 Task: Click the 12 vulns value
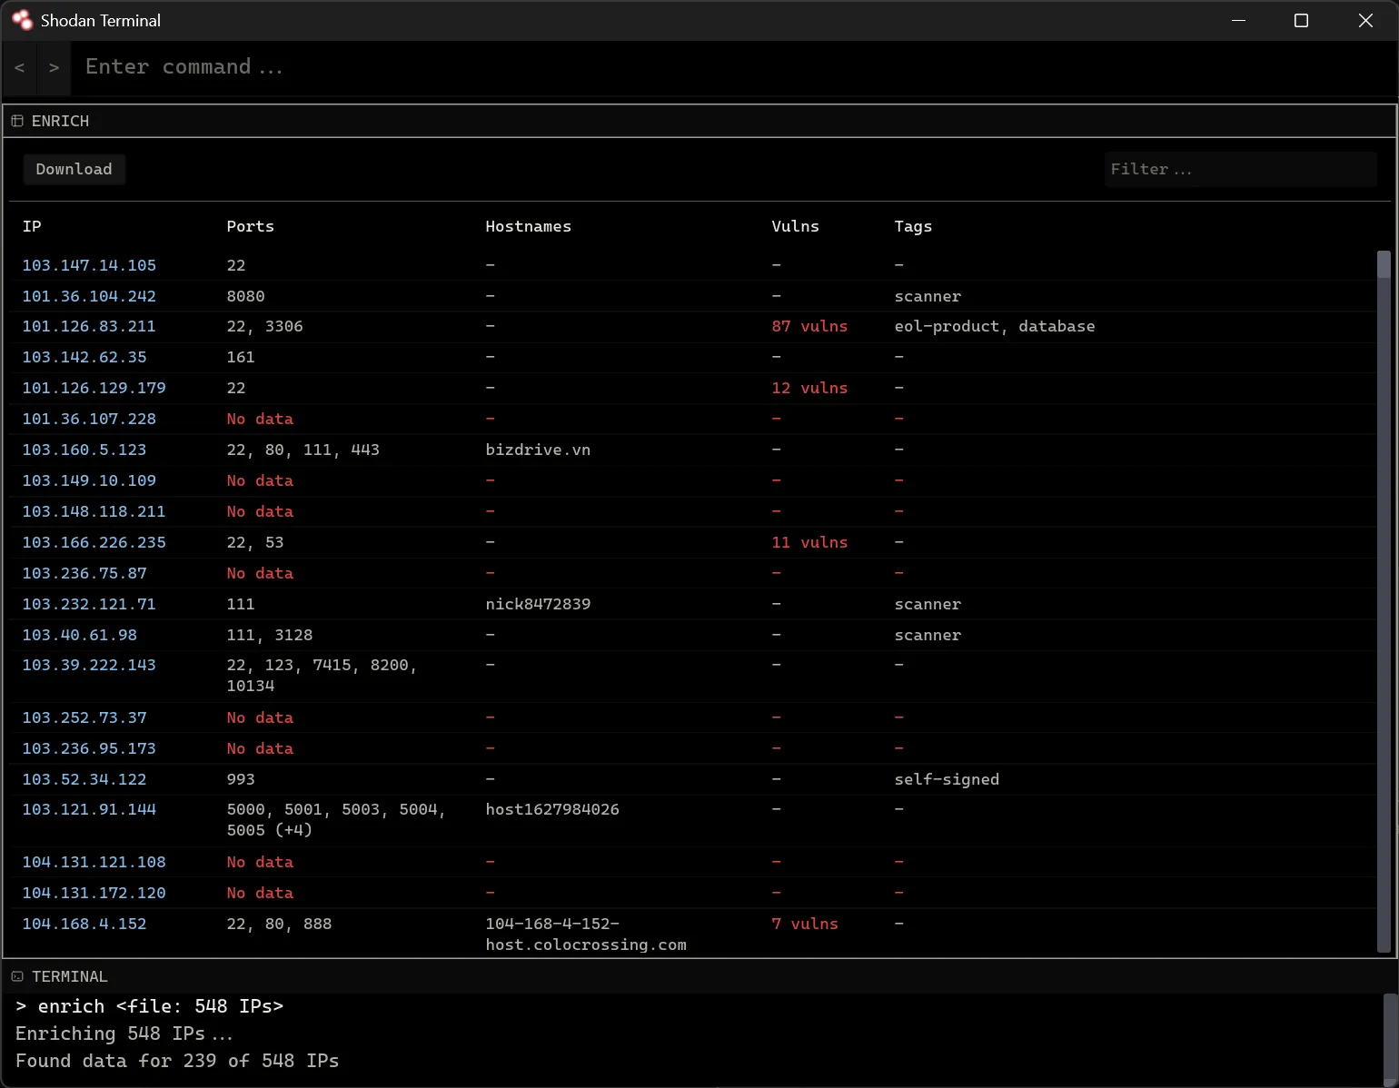[809, 388]
